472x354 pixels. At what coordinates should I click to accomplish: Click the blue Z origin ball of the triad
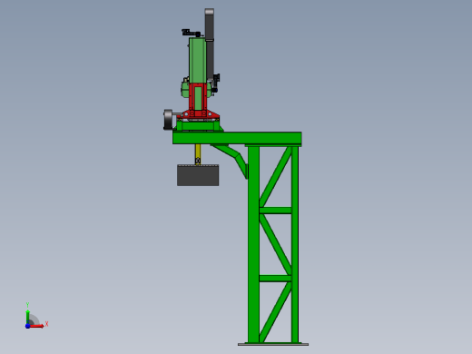(x=27, y=326)
